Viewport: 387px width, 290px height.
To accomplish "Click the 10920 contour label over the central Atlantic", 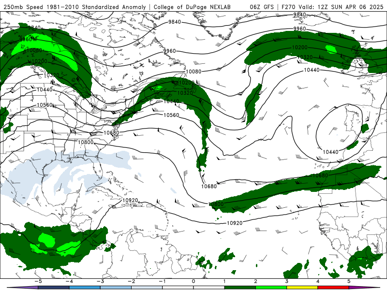I will click(235, 223).
